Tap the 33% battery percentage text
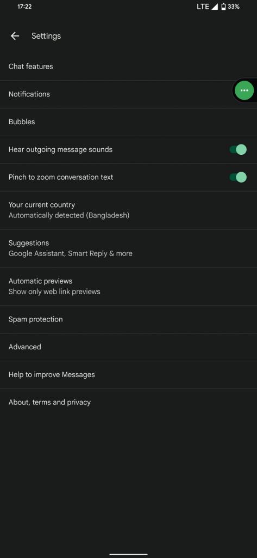 [x=234, y=7]
